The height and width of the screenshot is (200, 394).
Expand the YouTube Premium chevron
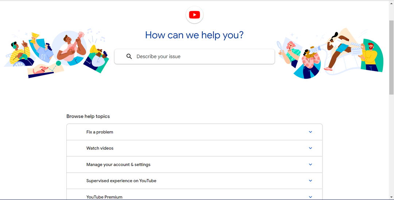(x=310, y=197)
